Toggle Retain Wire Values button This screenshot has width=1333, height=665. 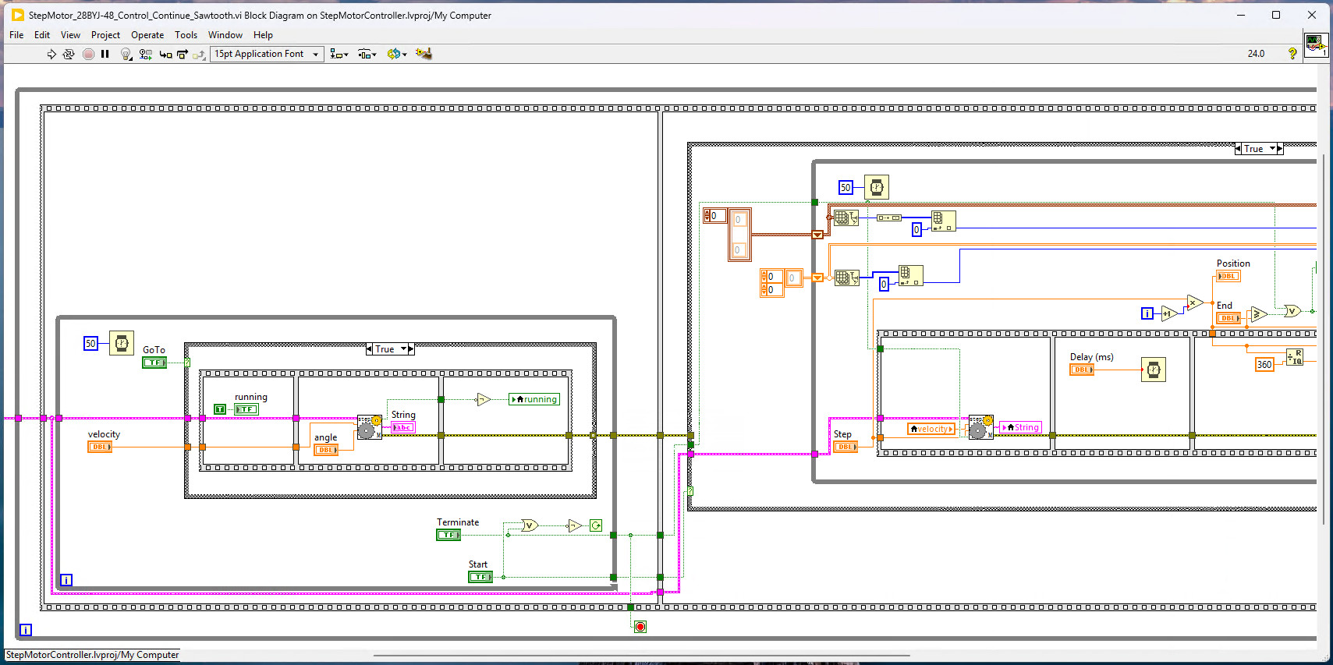[x=146, y=54]
